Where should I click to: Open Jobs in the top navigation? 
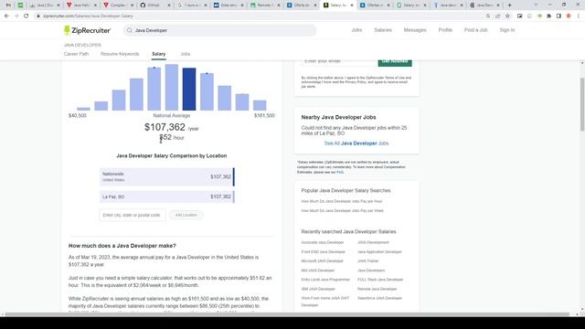pyautogui.click(x=356, y=30)
